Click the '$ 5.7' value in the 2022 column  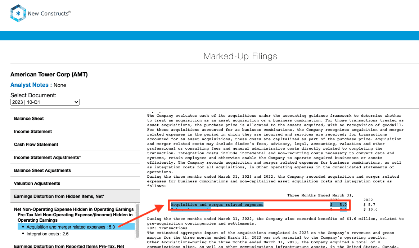369,205
